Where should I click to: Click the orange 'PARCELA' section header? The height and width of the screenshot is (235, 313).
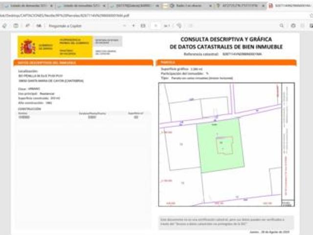pos(226,63)
